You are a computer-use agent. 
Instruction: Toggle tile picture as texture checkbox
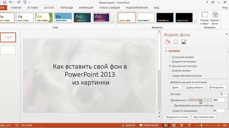coord(172,105)
